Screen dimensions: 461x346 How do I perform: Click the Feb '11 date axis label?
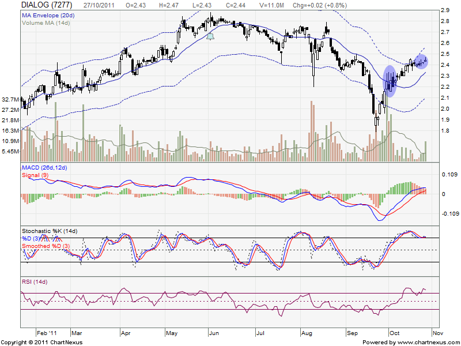tap(46, 333)
